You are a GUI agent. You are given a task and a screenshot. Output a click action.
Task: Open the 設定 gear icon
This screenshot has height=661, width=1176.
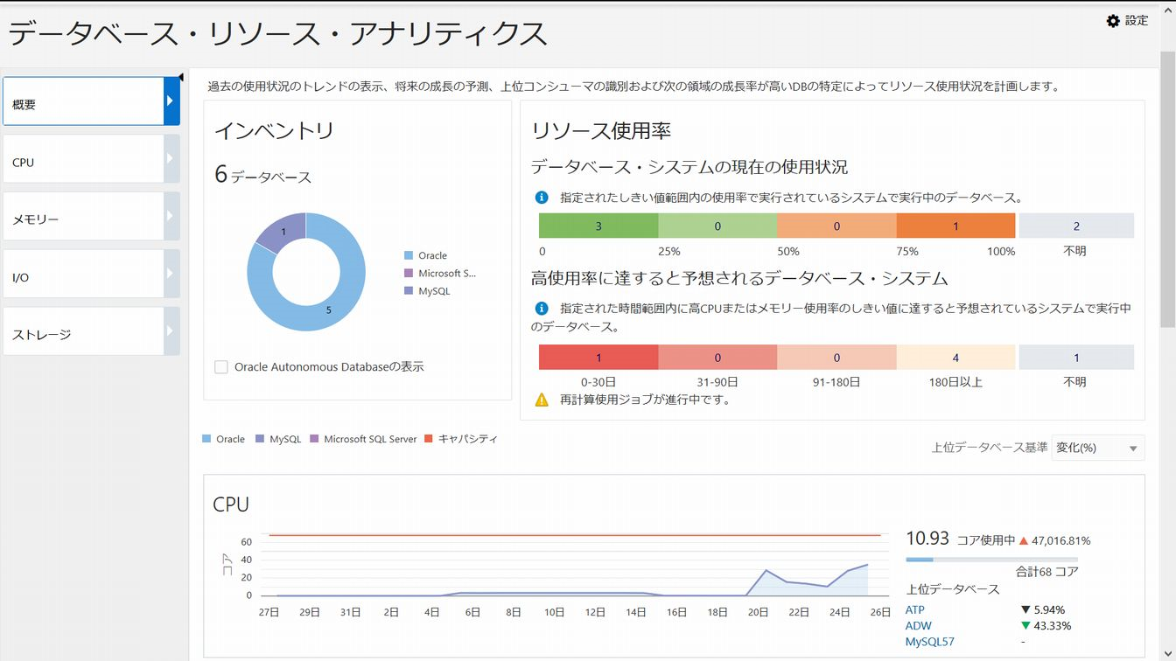[1113, 21]
